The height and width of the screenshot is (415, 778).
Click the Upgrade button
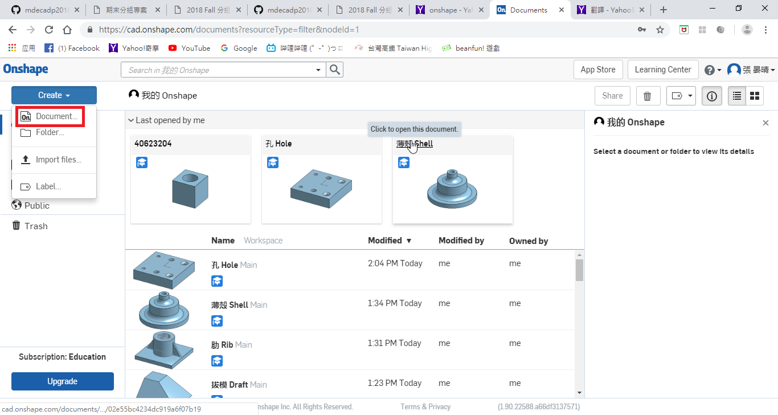pos(62,381)
